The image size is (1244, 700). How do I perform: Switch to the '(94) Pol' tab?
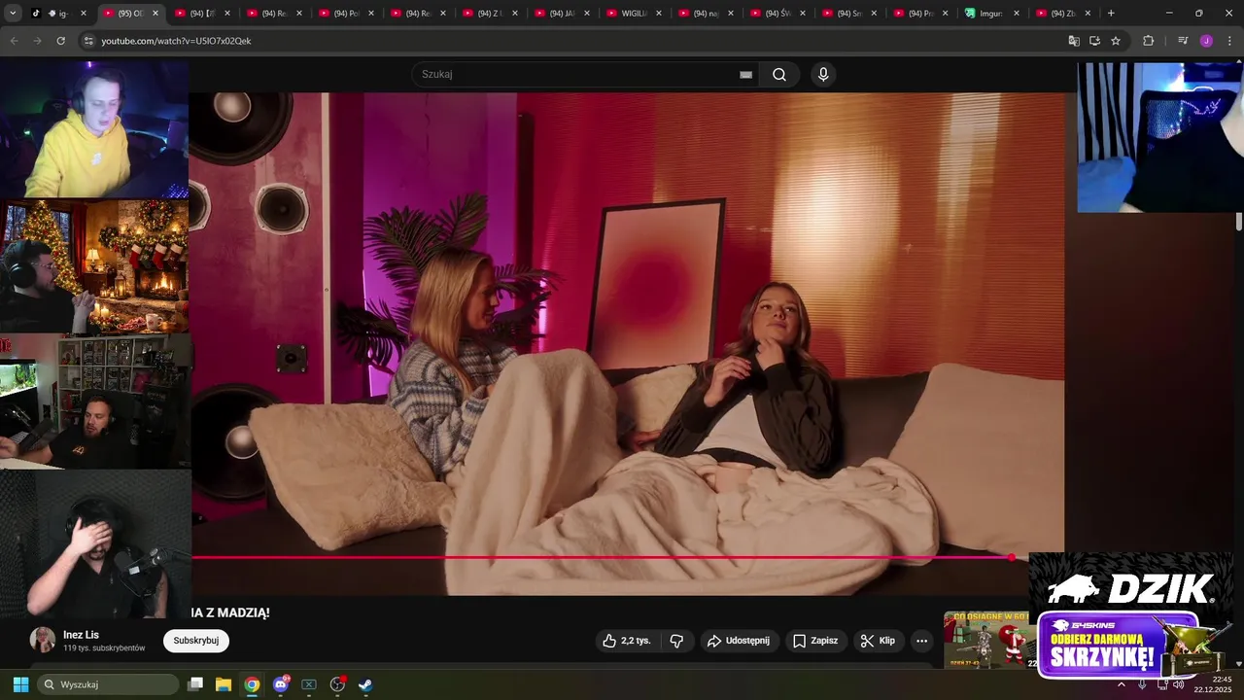coord(348,14)
